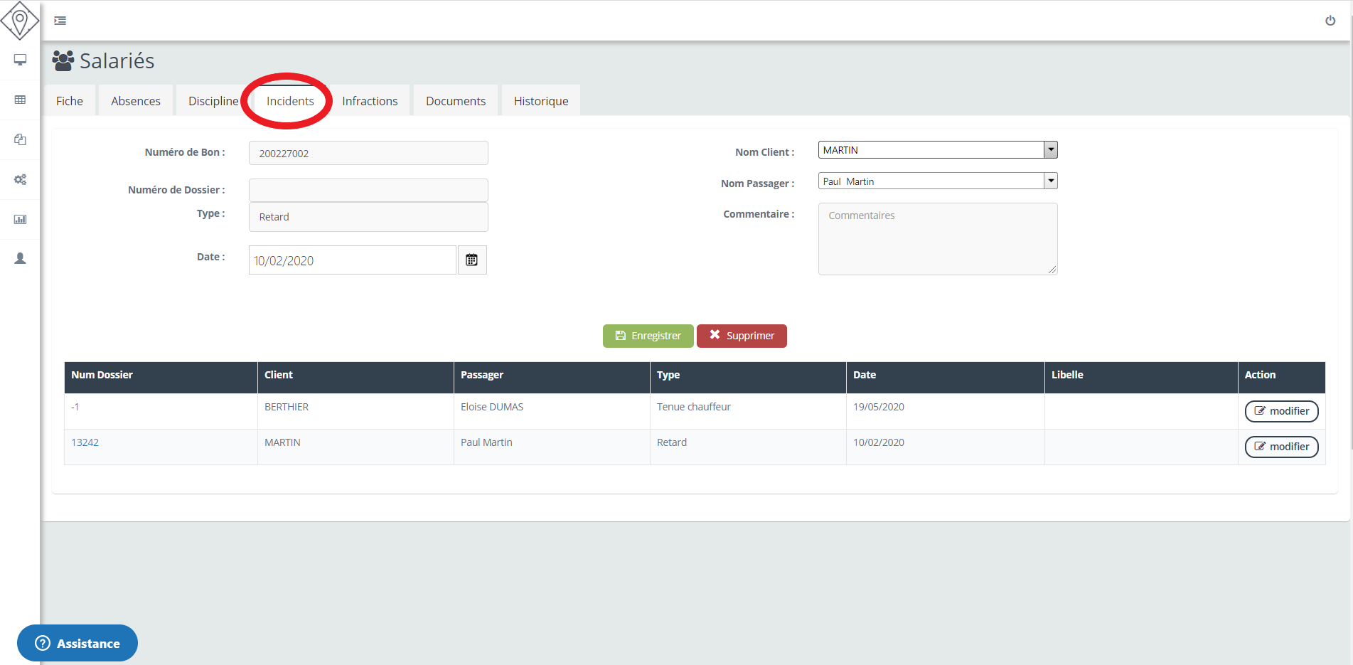Image resolution: width=1353 pixels, height=665 pixels.
Task: Open the table grid sidebar icon
Action: click(21, 100)
